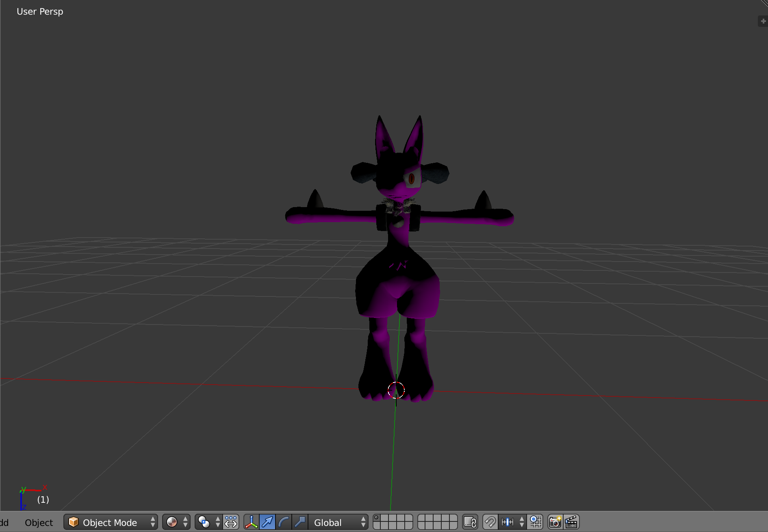Toggle scene layer 11, bottom-left of first block

click(x=377, y=526)
